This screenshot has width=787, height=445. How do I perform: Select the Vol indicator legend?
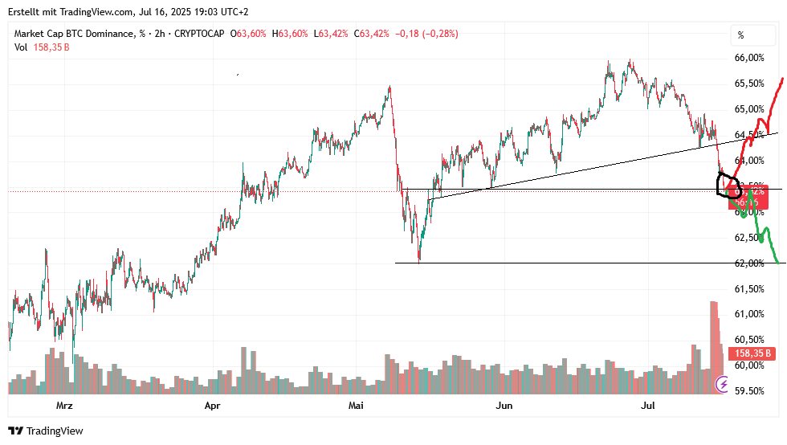pos(21,47)
